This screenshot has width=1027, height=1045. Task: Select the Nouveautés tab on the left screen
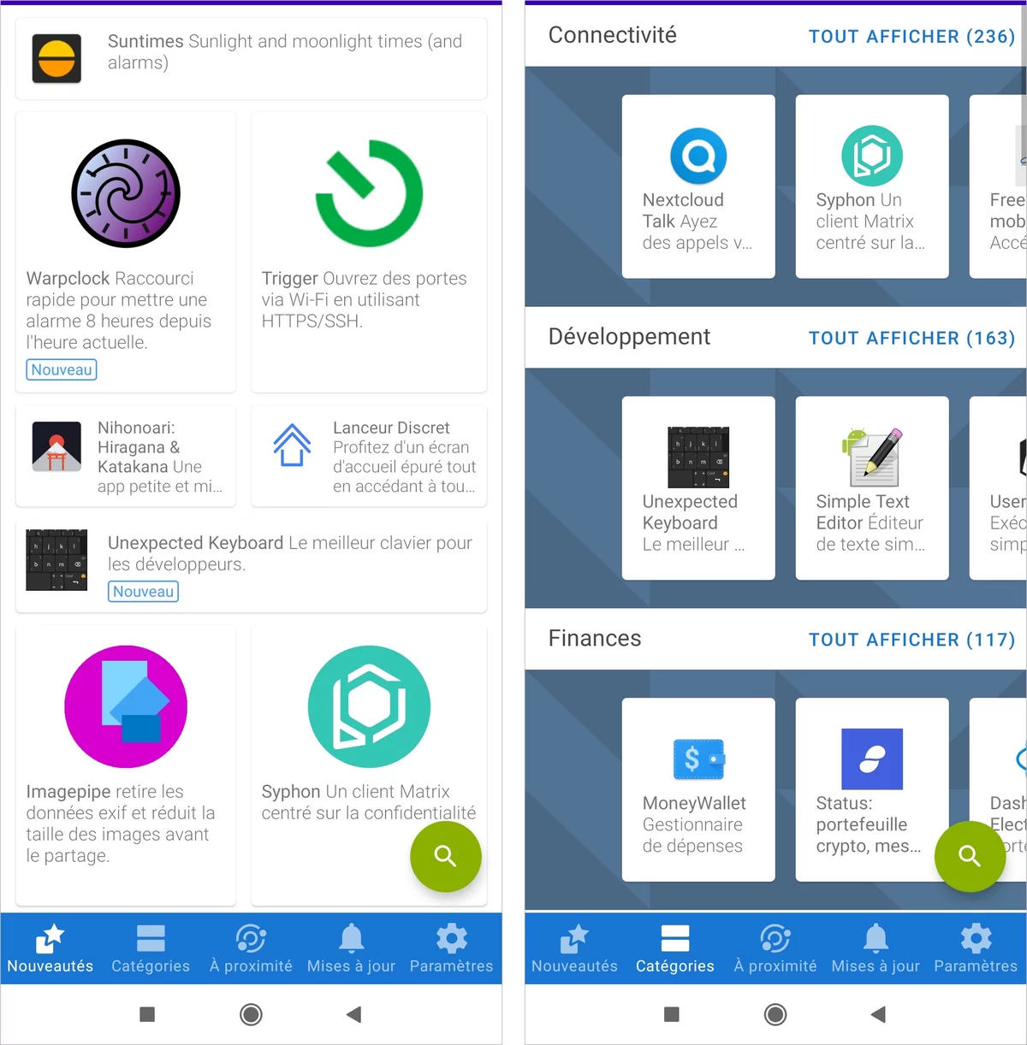(x=50, y=948)
